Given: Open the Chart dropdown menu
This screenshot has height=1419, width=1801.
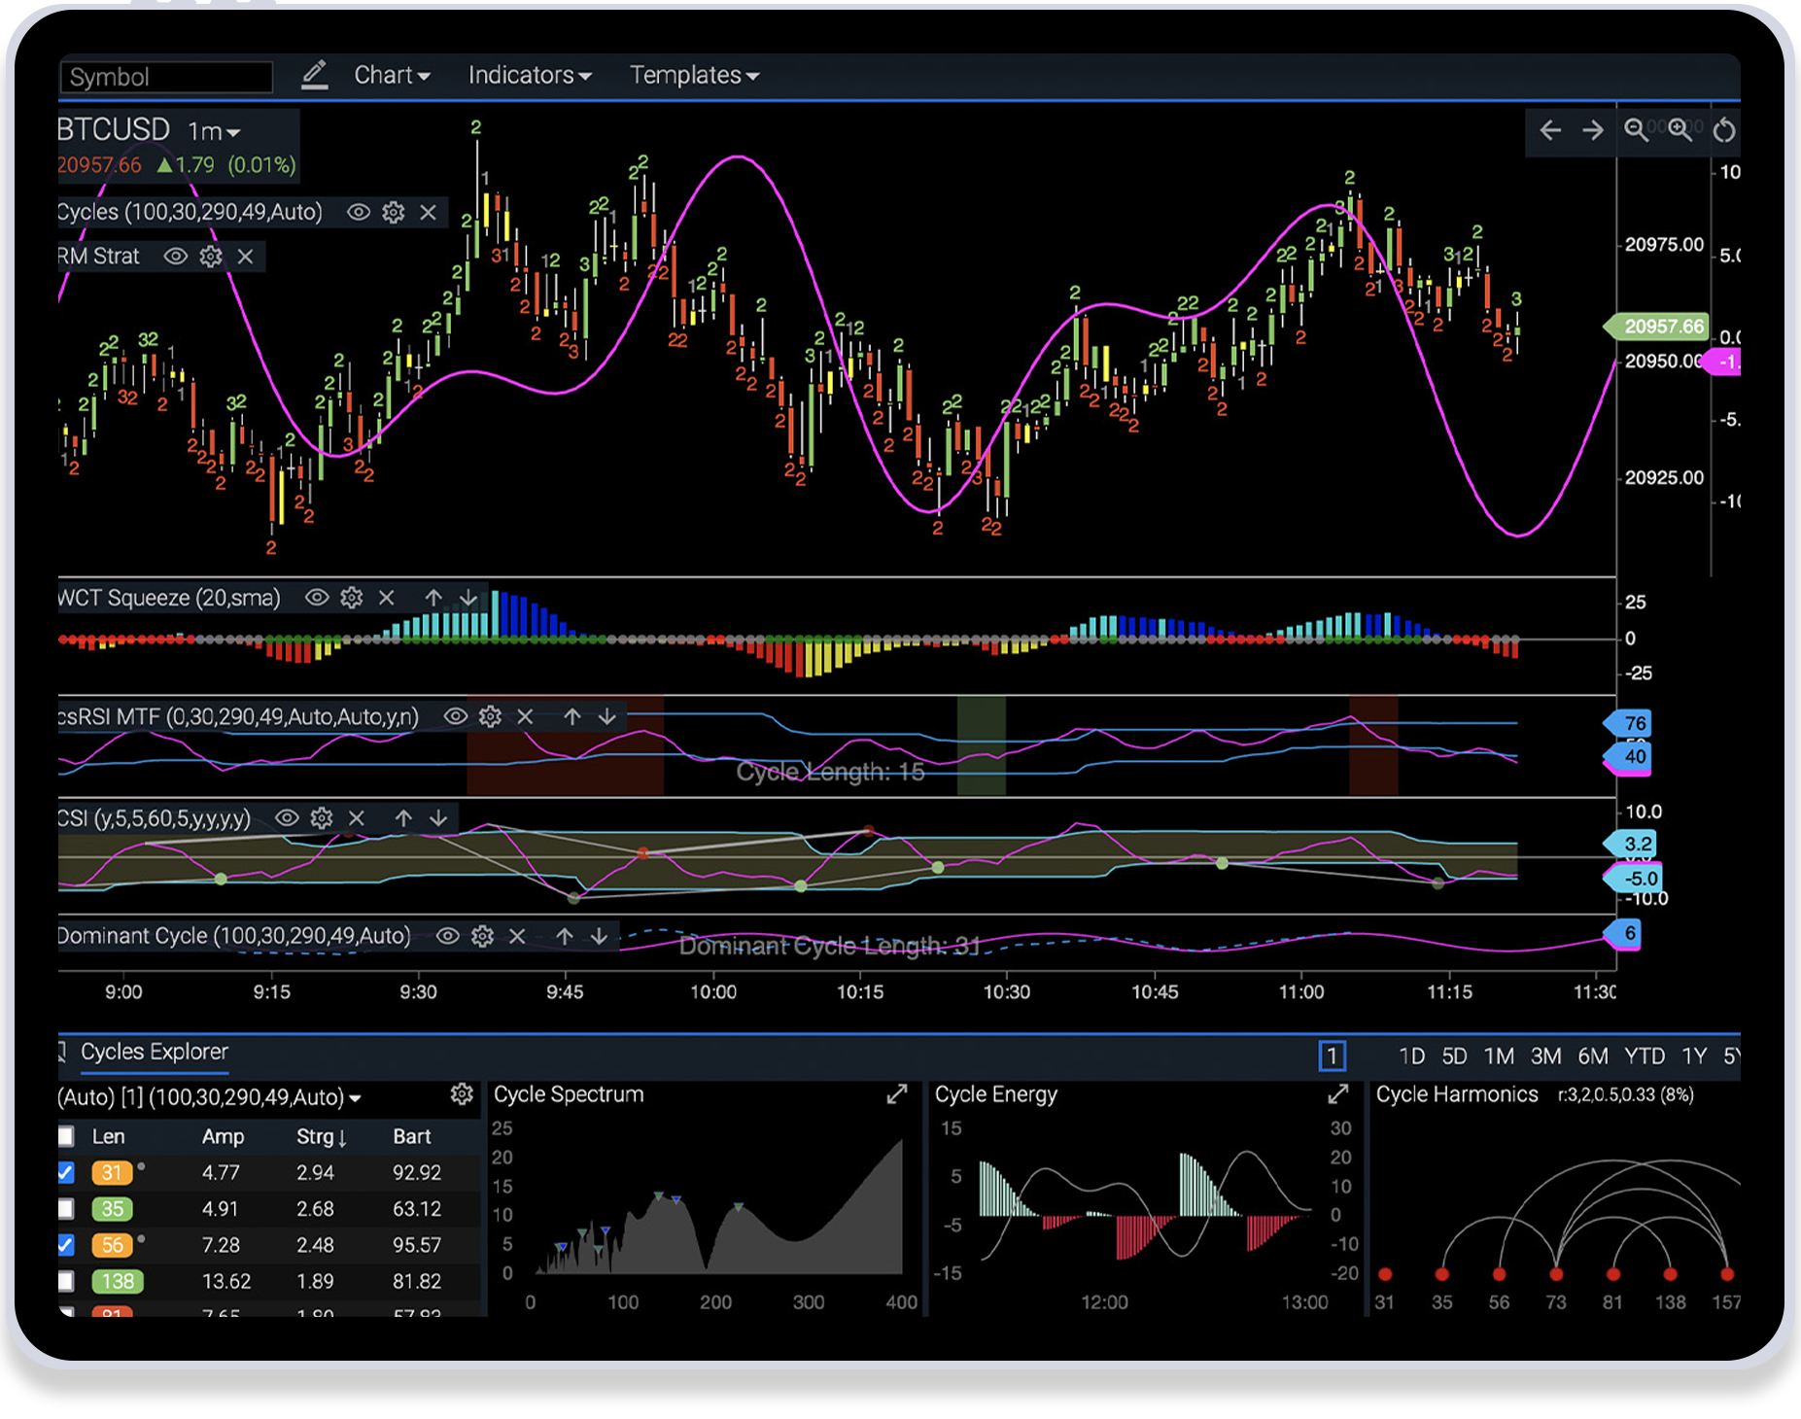Looking at the screenshot, I should [392, 75].
